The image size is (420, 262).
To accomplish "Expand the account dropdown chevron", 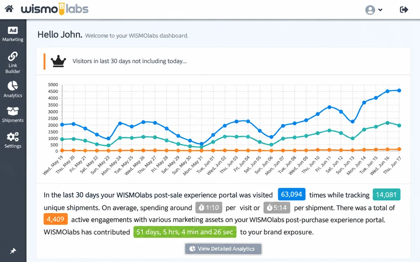I will click(380, 10).
